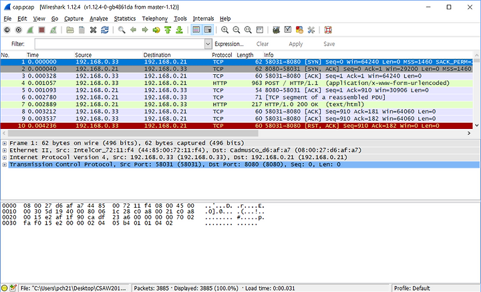Close this capture file with X icon
The height and width of the screenshot is (292, 481).
(x=94, y=30)
